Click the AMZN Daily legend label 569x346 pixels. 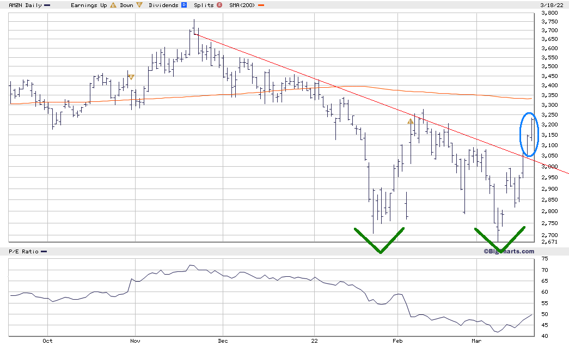coord(26,5)
